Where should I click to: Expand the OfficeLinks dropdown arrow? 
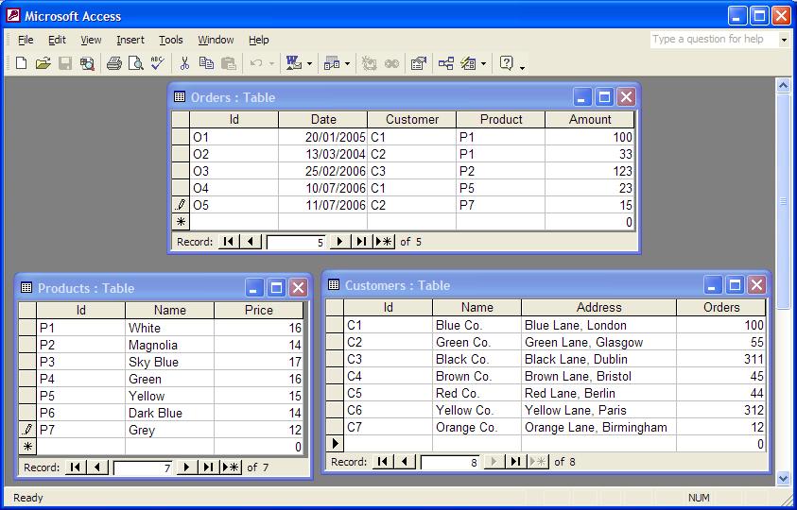point(309,63)
